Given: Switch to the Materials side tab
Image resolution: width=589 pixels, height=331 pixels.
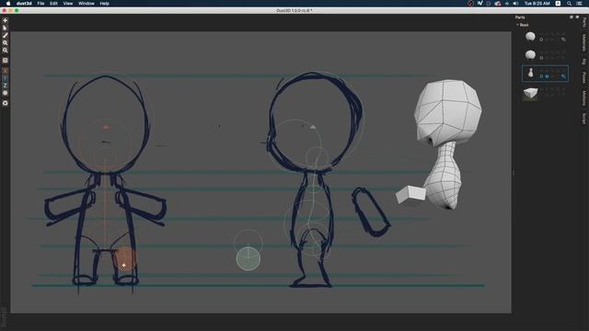Looking at the screenshot, I should [x=584, y=42].
